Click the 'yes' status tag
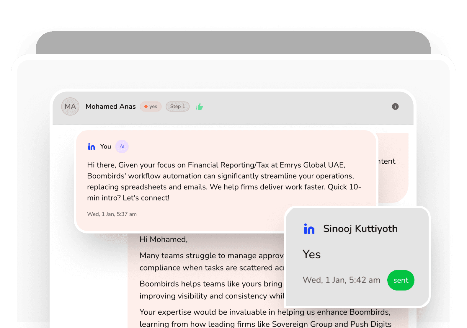467x328 pixels. click(x=151, y=107)
